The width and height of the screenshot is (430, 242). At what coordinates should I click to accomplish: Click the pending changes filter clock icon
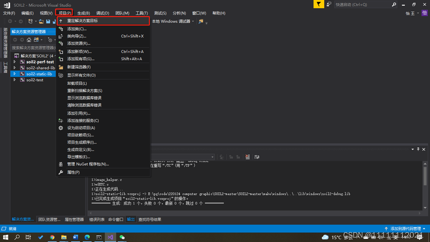coord(50,39)
